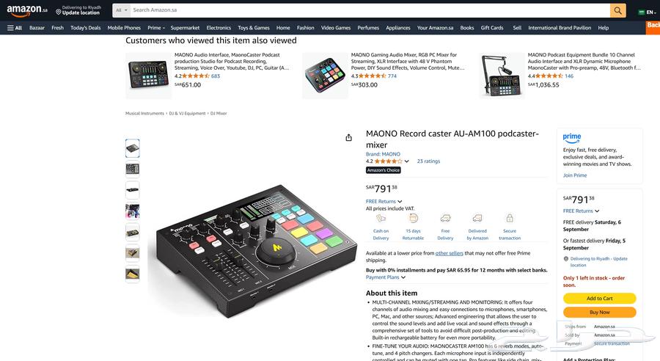Open the Electronics navigation item
This screenshot has width=660, height=361.
tap(219, 28)
